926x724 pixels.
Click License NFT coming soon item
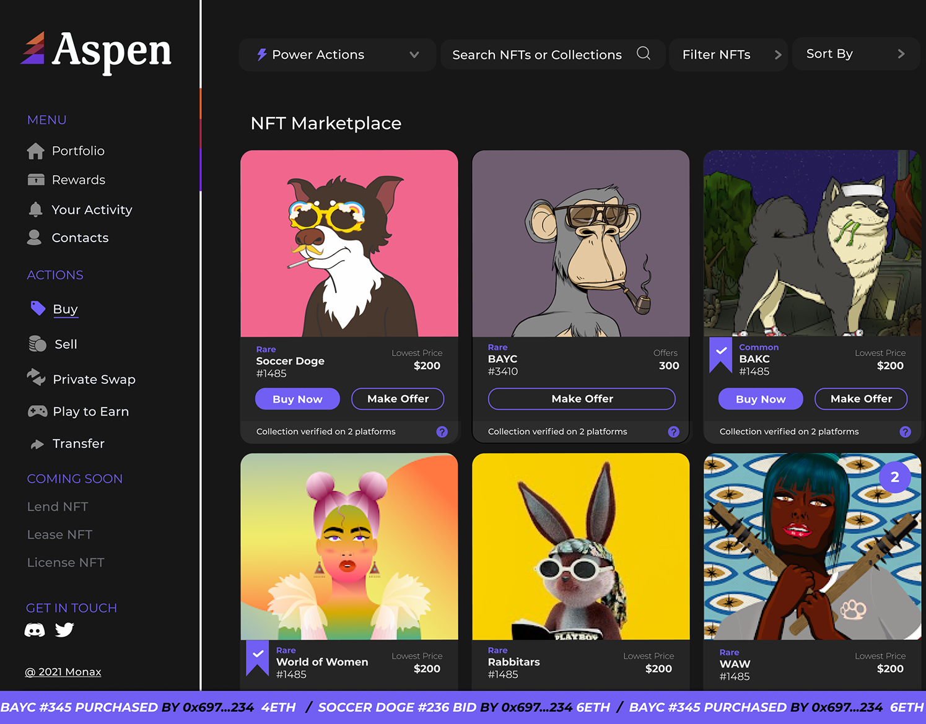click(66, 562)
